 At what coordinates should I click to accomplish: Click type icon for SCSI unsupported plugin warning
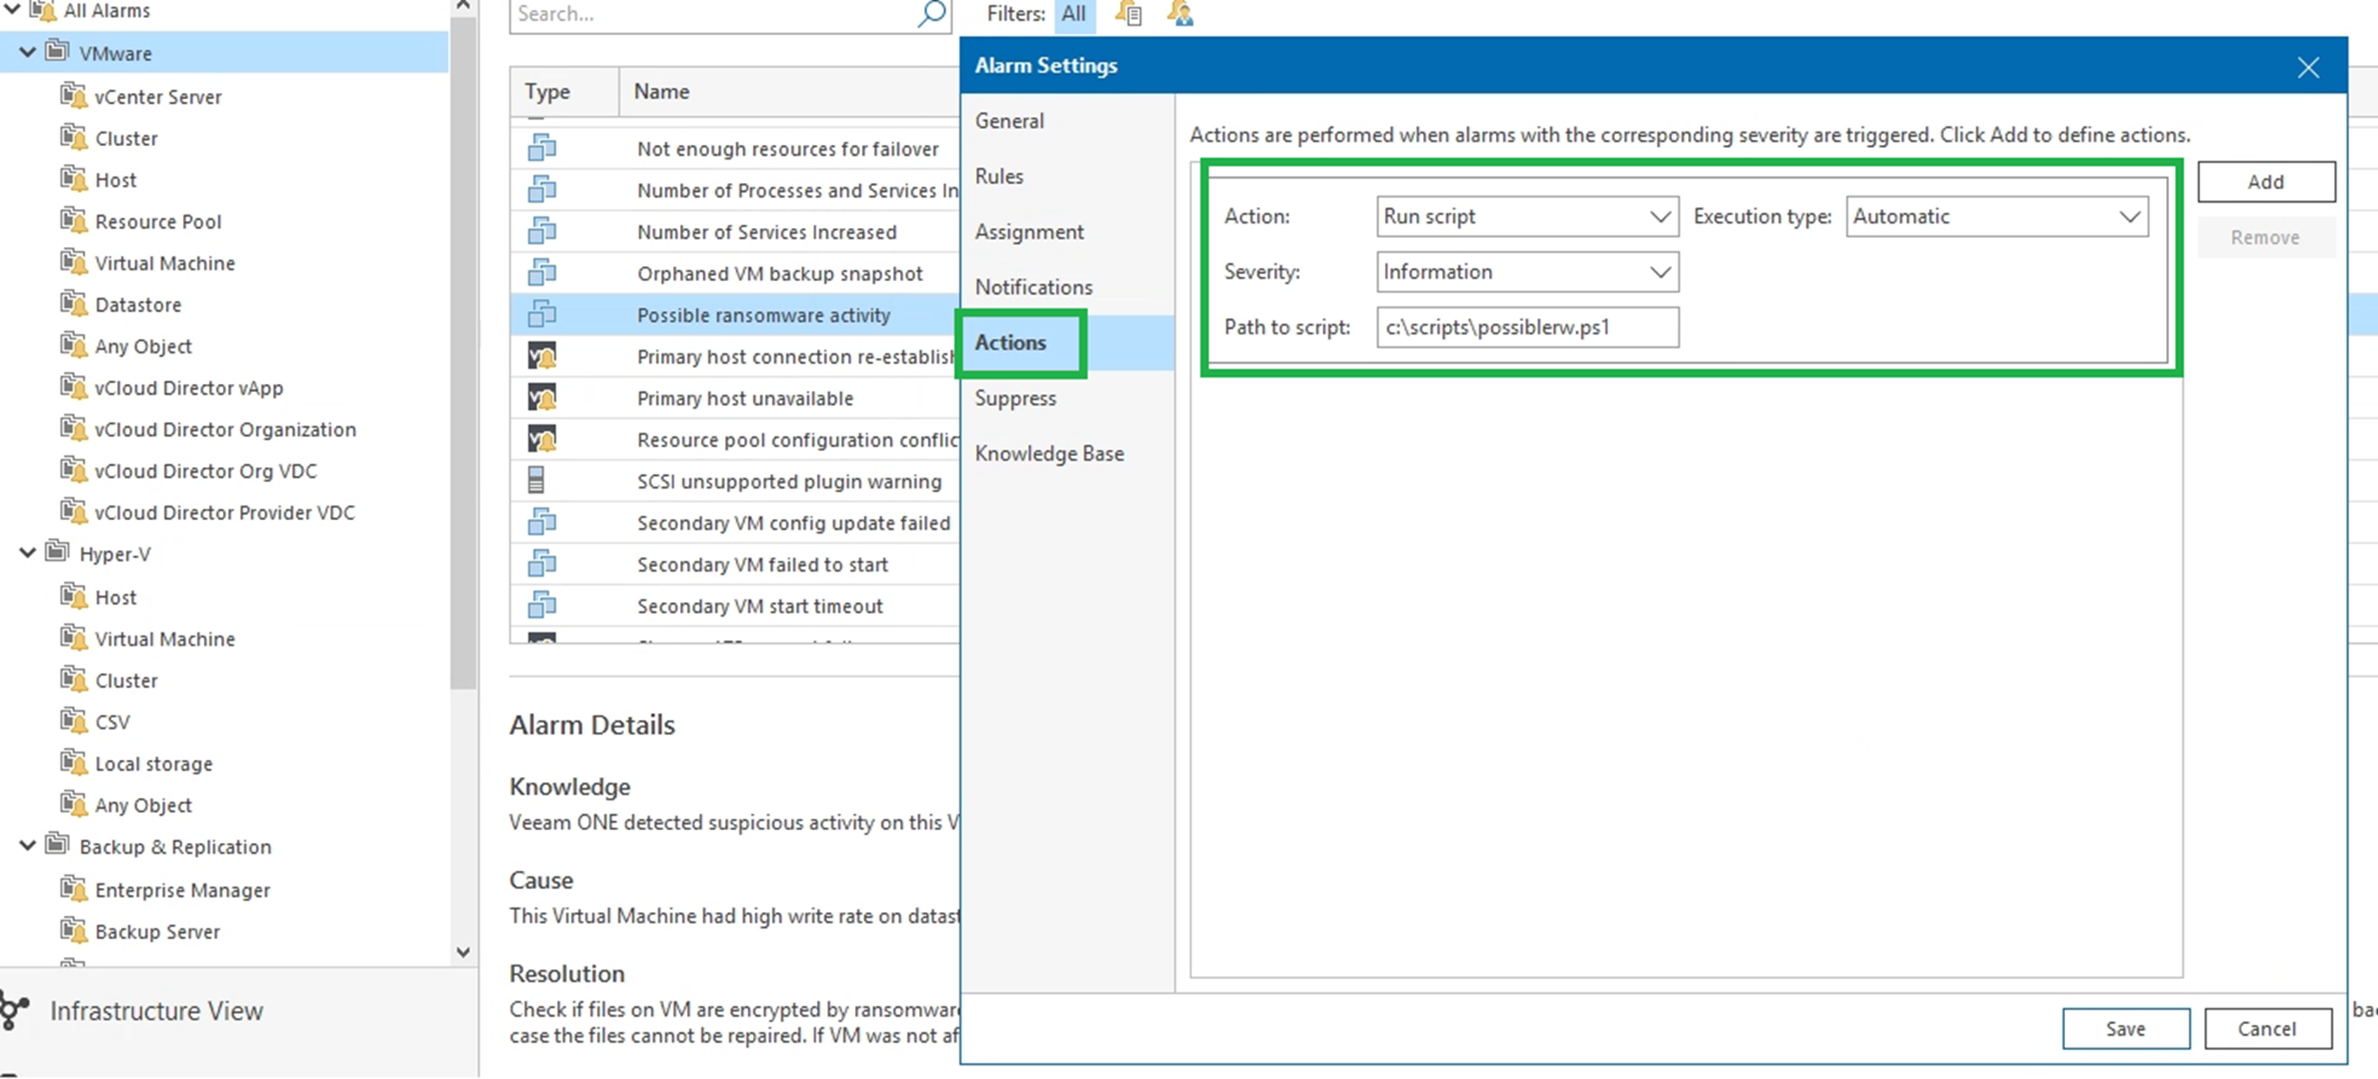(x=536, y=480)
